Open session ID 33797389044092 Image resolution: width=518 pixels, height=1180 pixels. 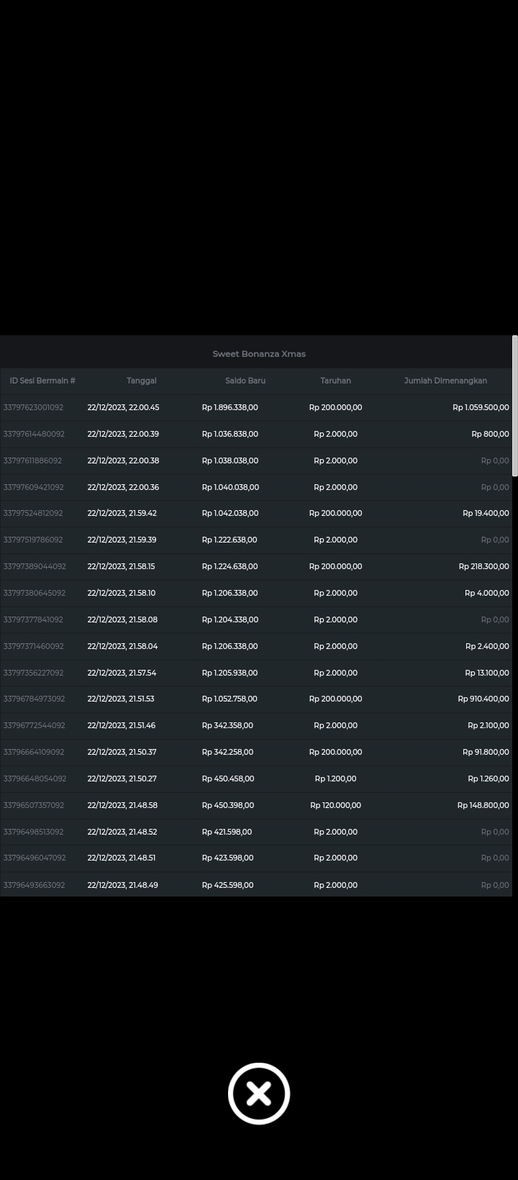coord(35,566)
